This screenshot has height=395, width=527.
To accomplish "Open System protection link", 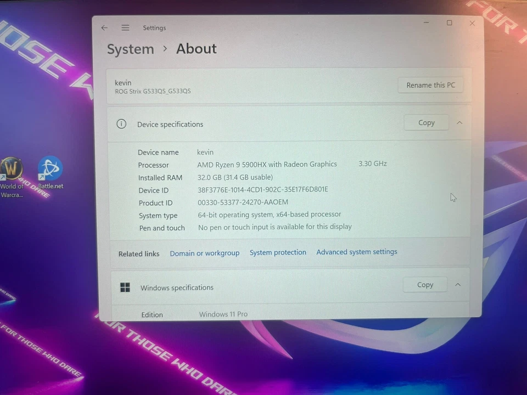I will (x=278, y=252).
